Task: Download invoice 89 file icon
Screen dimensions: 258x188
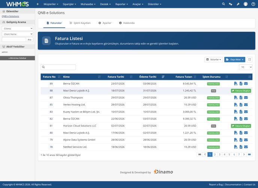Action: point(241,84)
